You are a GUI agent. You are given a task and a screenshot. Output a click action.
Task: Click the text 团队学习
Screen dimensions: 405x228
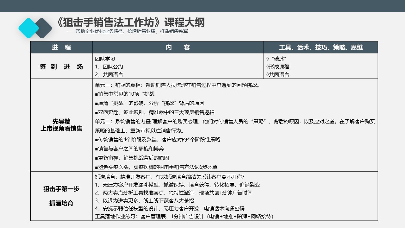105,59
